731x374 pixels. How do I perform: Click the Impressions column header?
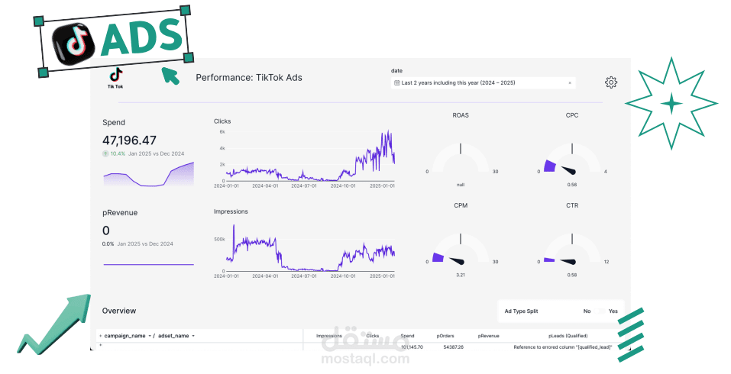[329, 336]
